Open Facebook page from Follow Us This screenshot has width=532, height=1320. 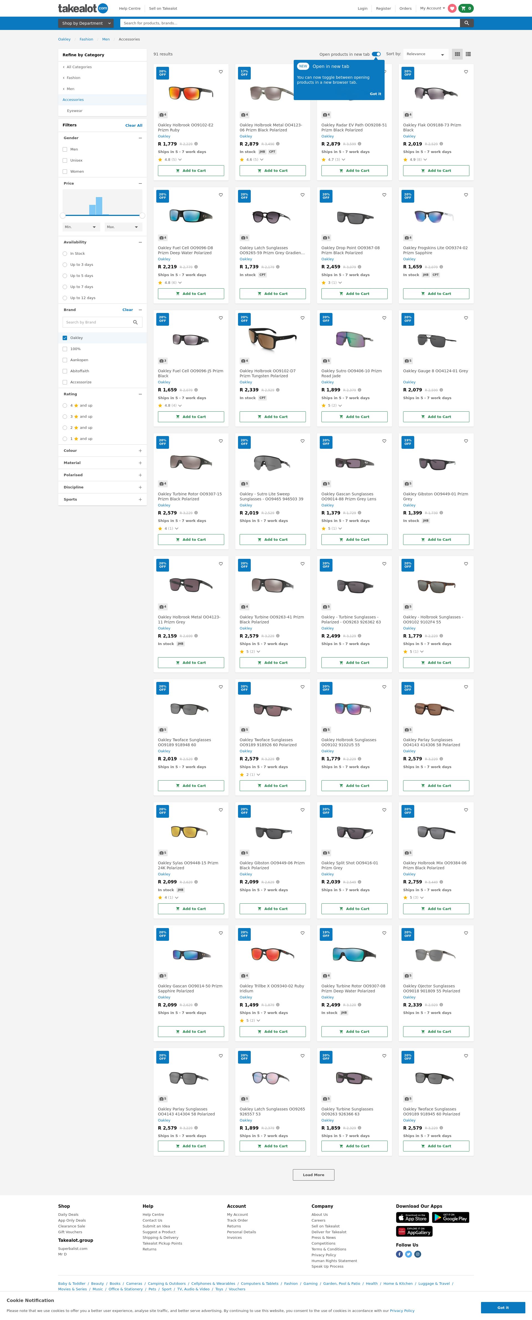[x=399, y=1254]
